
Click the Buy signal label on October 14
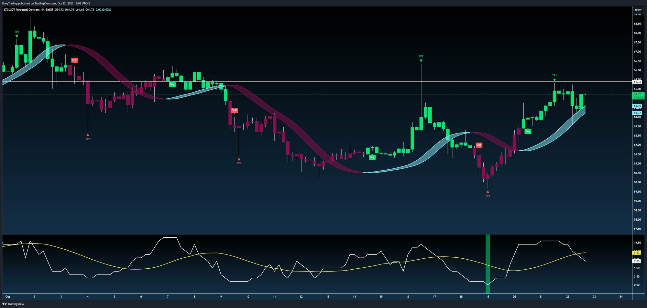pyautogui.click(x=372, y=157)
